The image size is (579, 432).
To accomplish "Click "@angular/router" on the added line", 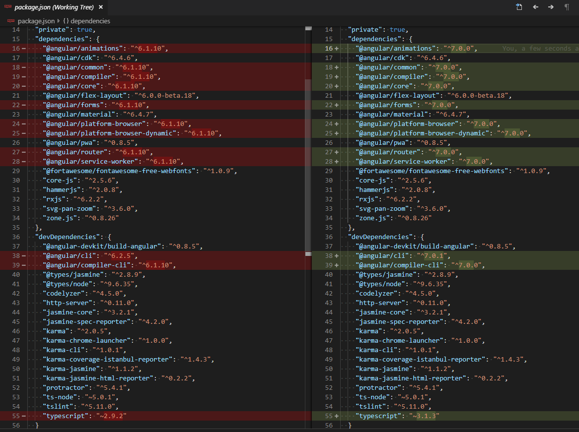I will pos(388,152).
